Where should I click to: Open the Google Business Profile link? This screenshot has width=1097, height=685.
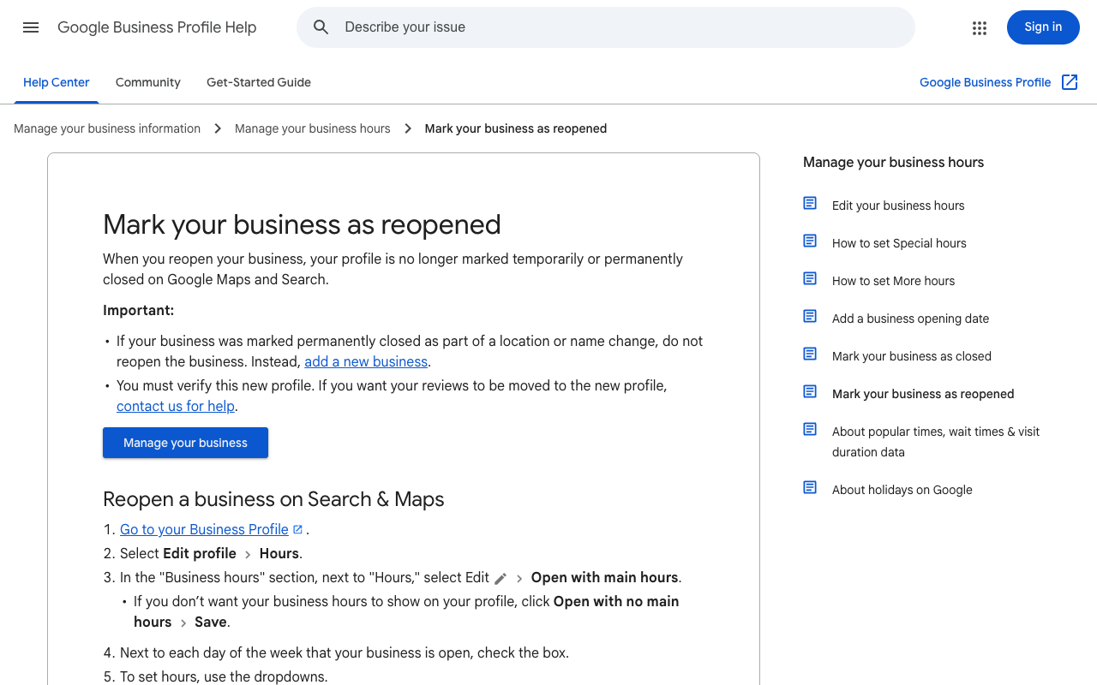985,82
